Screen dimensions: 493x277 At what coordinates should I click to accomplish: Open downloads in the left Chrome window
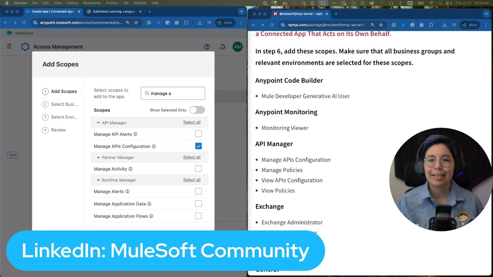click(x=200, y=23)
